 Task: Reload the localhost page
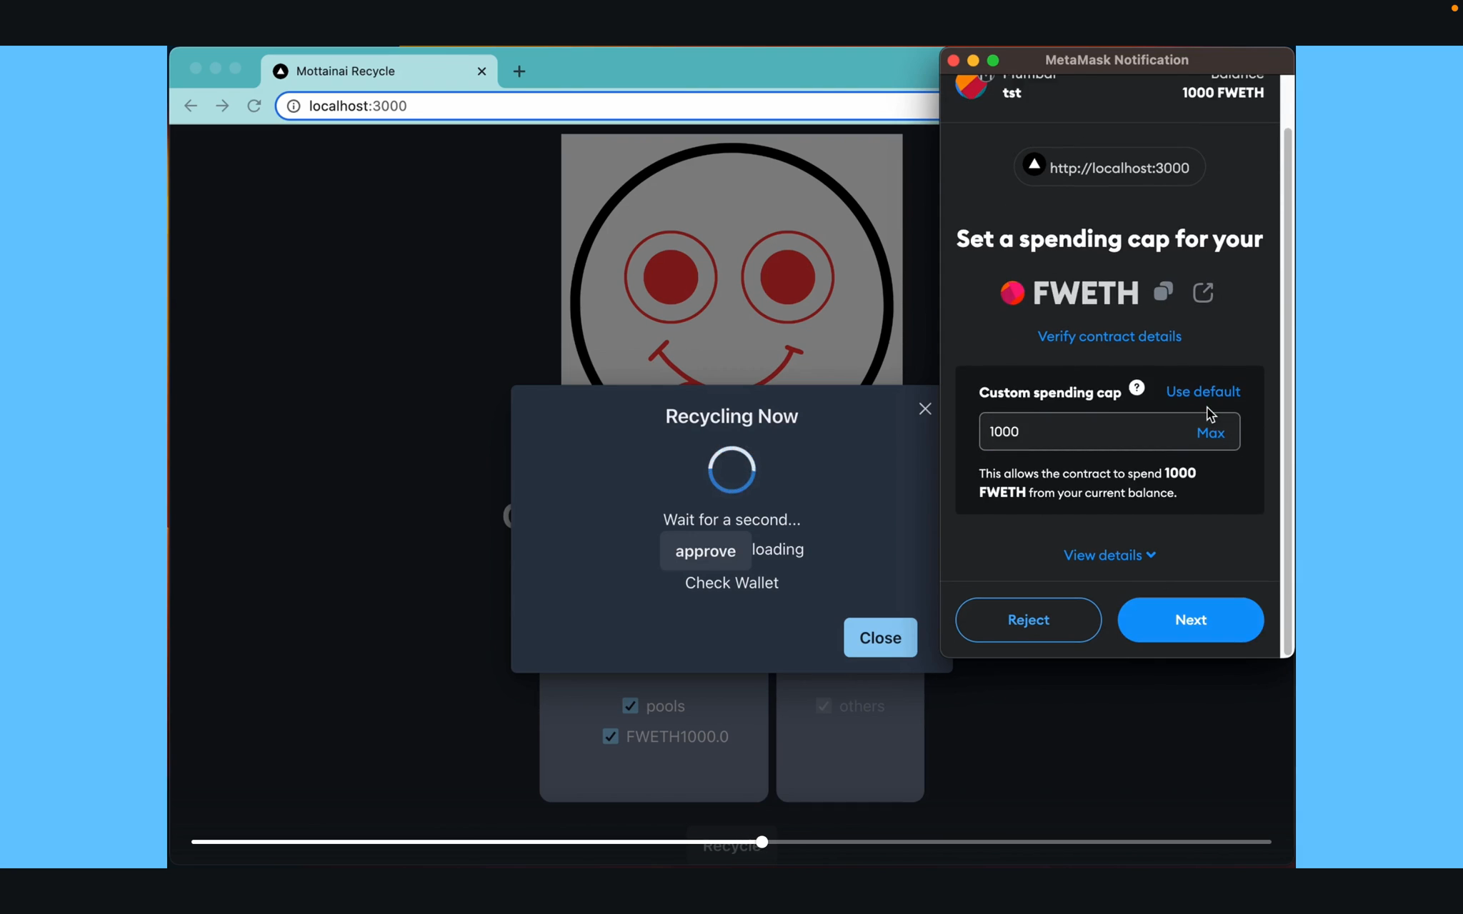point(254,106)
